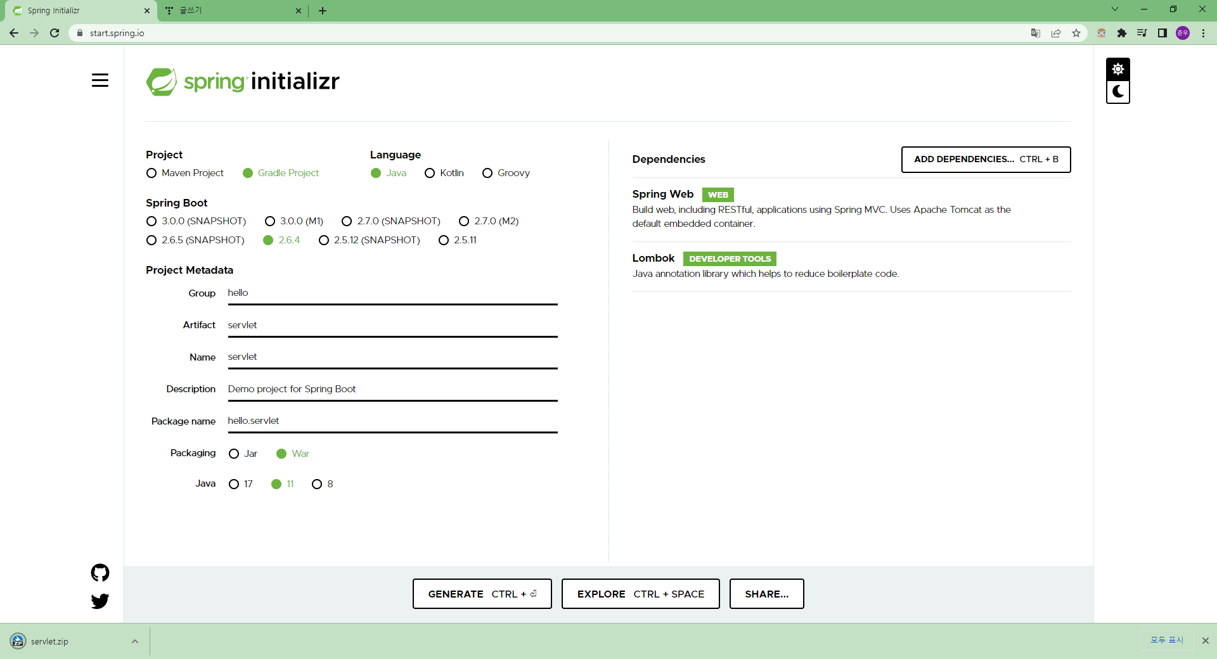Click the Artifact input field
The width and height of the screenshot is (1217, 659).
point(392,326)
